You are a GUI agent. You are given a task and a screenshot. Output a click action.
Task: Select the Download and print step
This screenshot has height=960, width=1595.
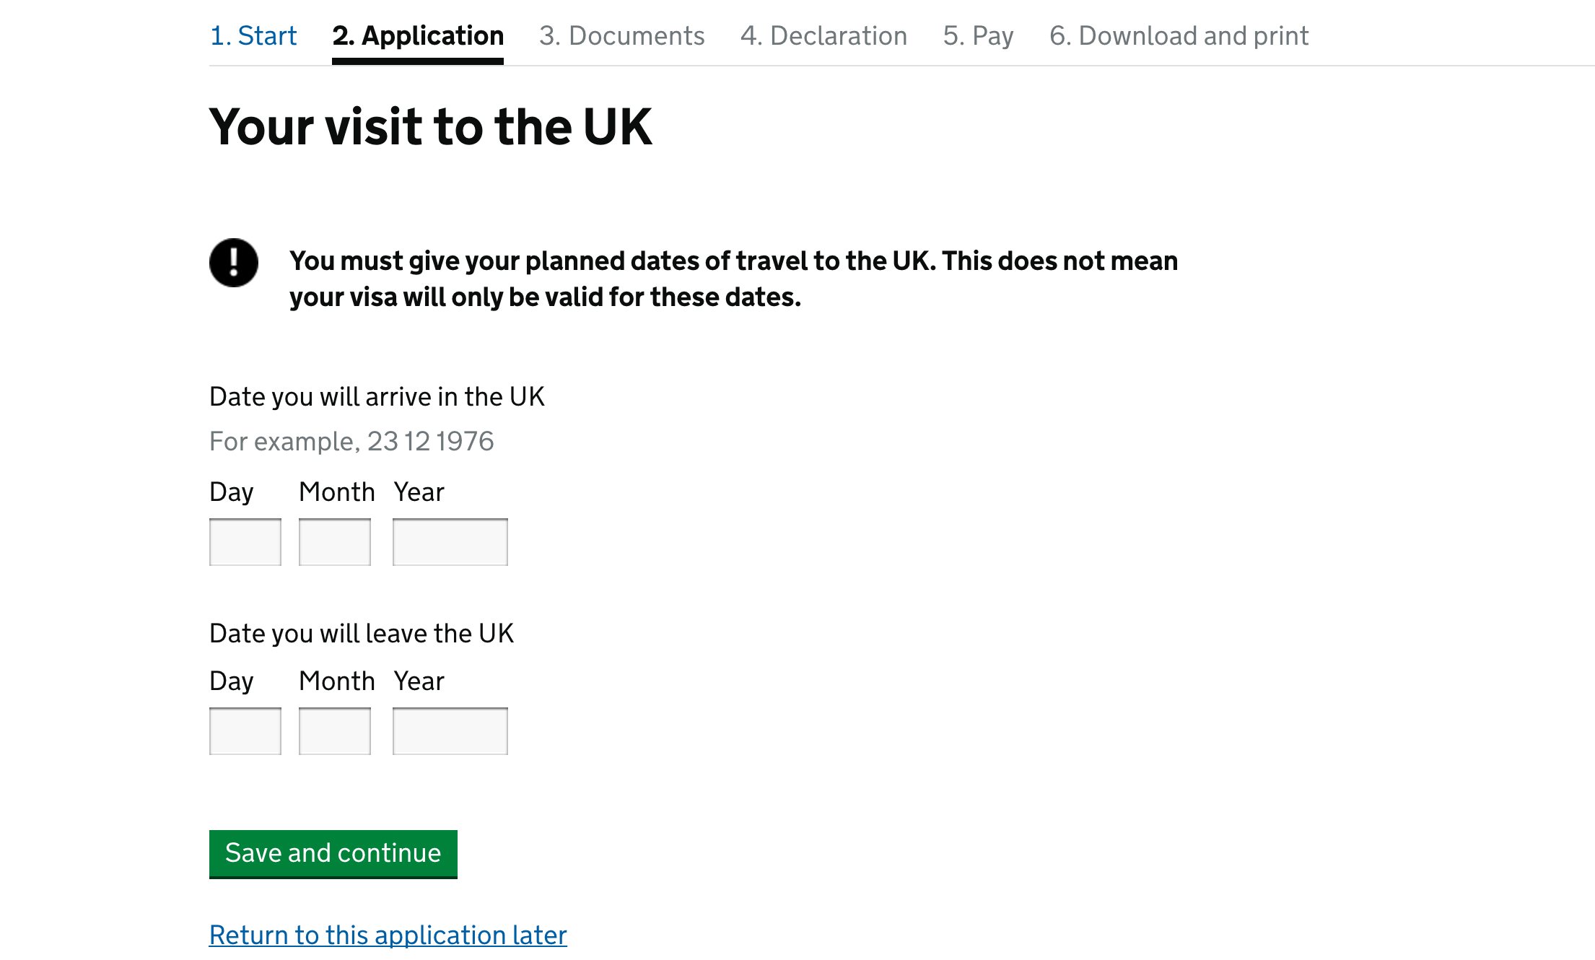[x=1179, y=35]
